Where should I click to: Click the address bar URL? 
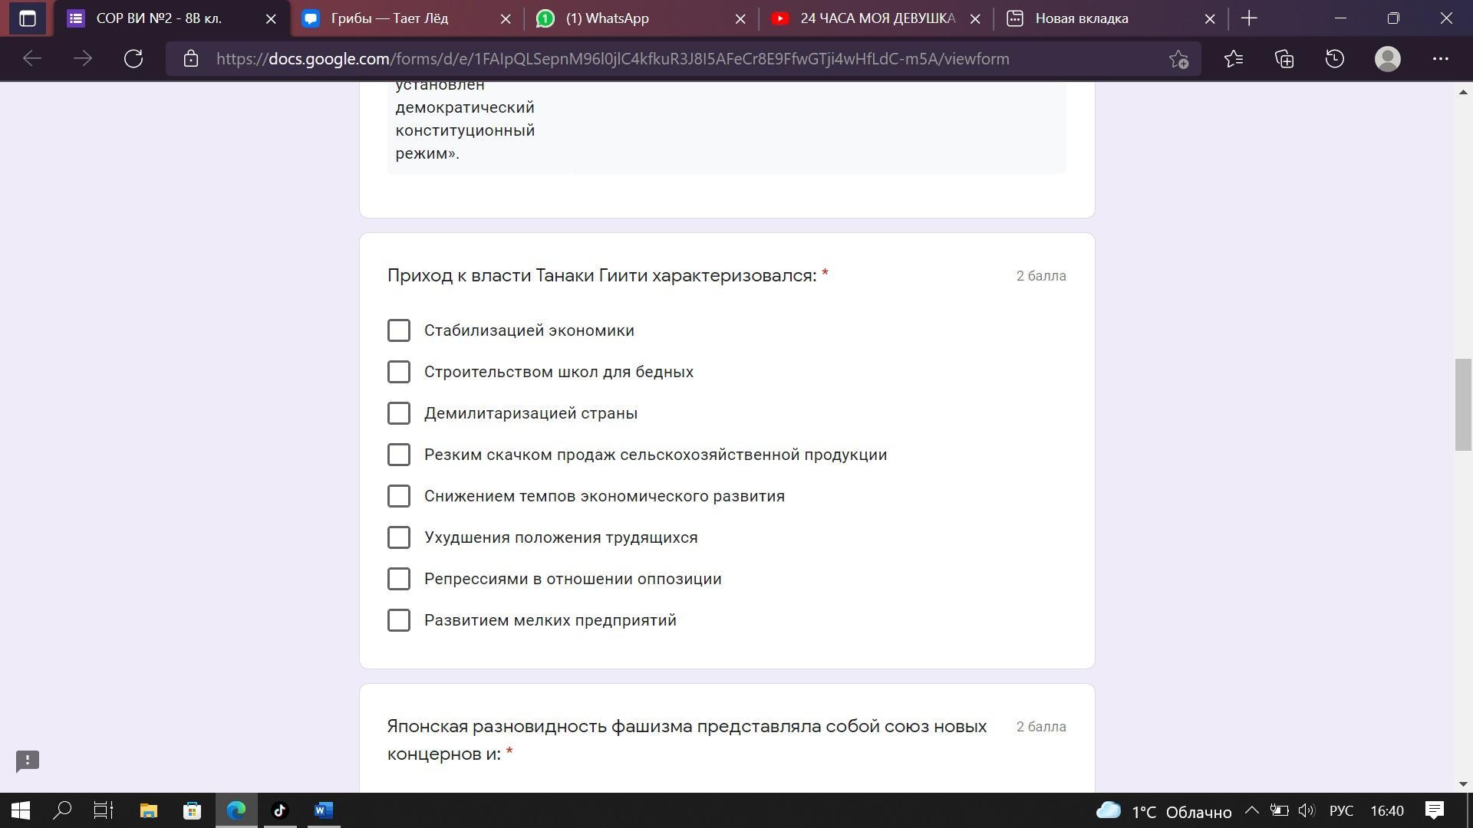coord(612,59)
